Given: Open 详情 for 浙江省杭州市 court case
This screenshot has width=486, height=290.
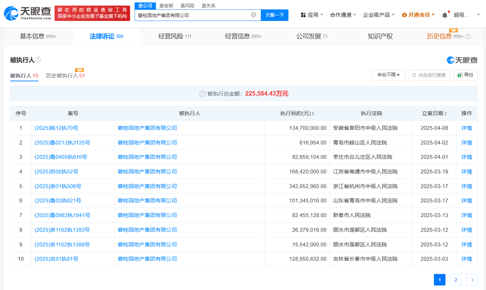Looking at the screenshot, I should pyautogui.click(x=466, y=186).
